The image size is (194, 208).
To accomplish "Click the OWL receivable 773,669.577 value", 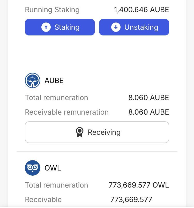I will tap(131, 199).
